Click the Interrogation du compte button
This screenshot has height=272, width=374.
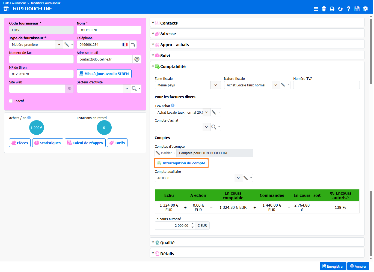[181, 163]
